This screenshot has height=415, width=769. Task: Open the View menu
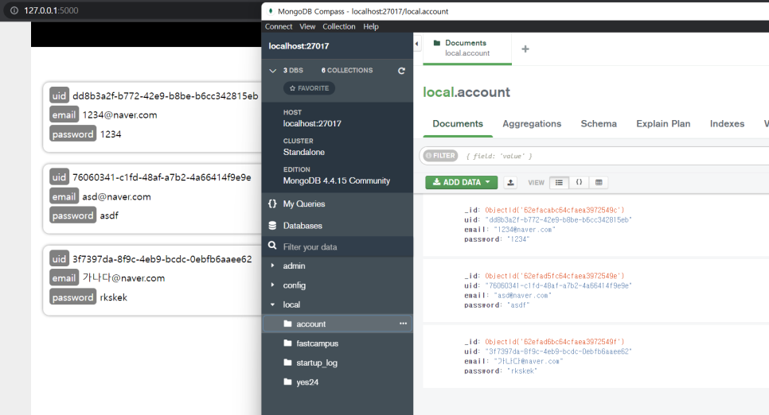[x=307, y=26]
